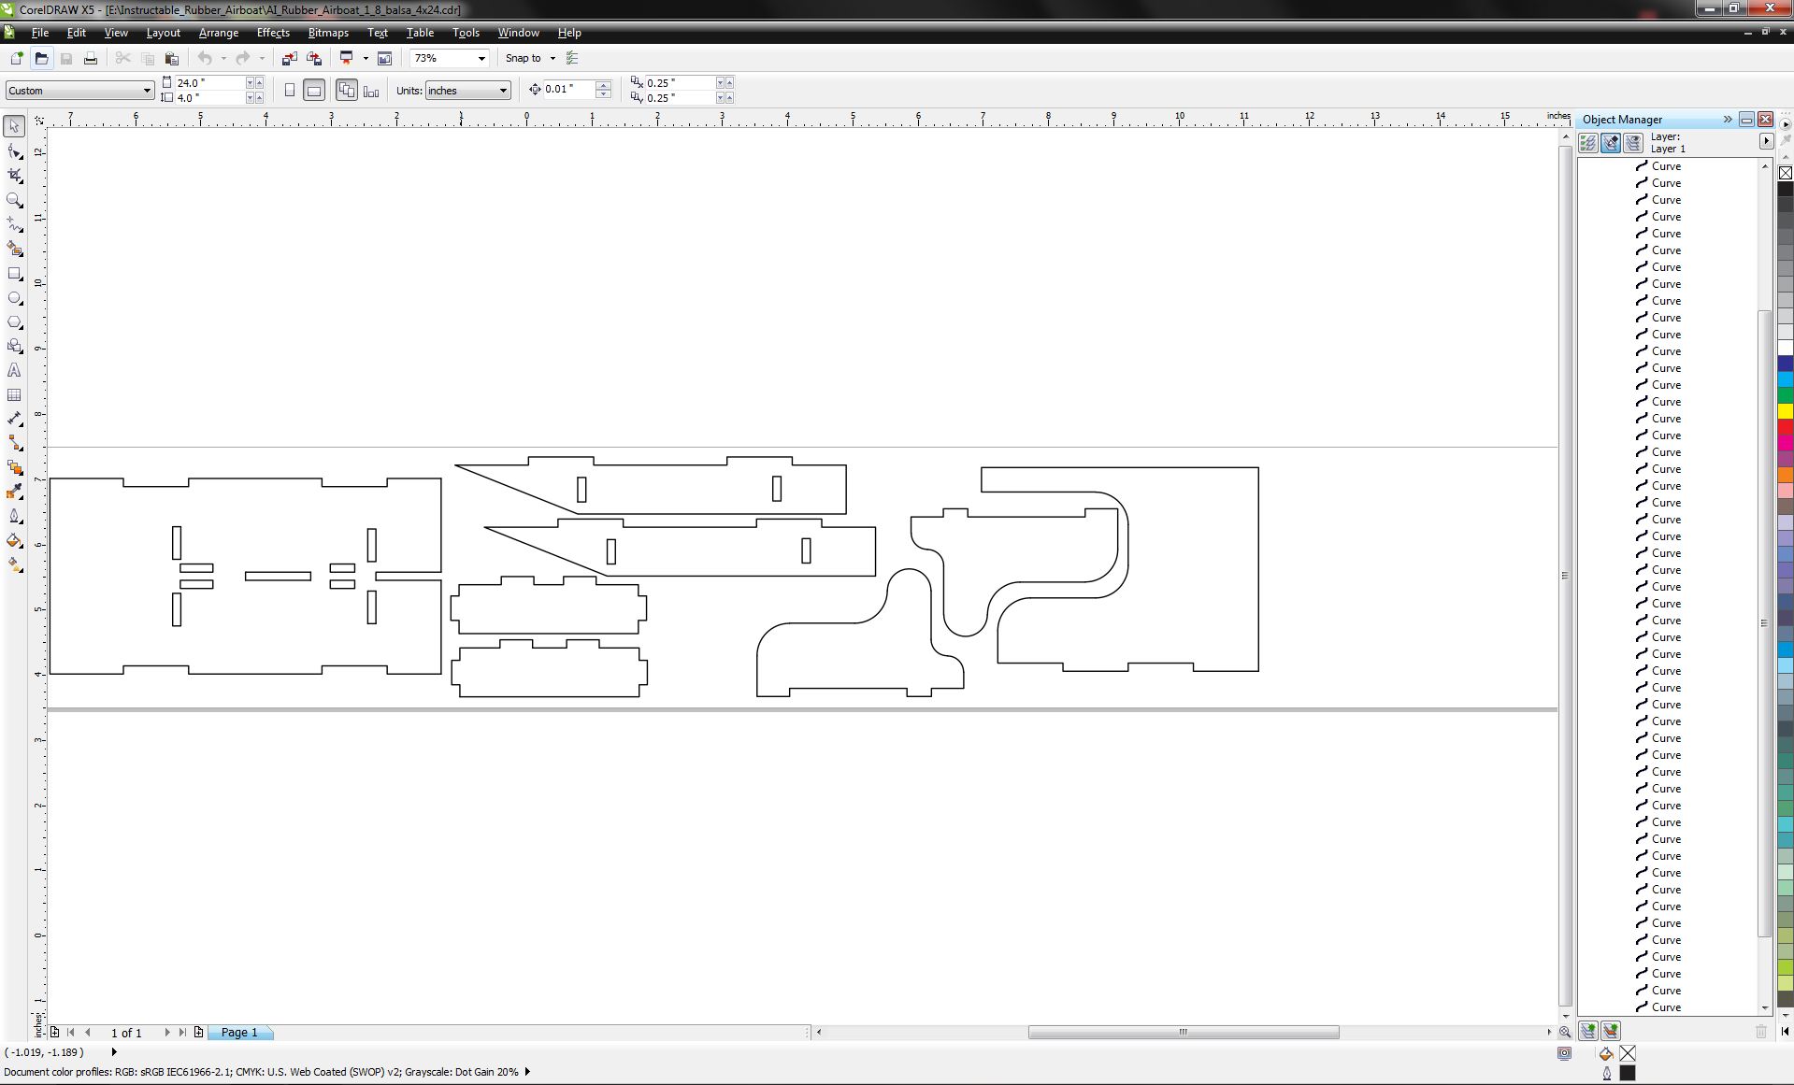Select the Fill tool bucket

(14, 541)
